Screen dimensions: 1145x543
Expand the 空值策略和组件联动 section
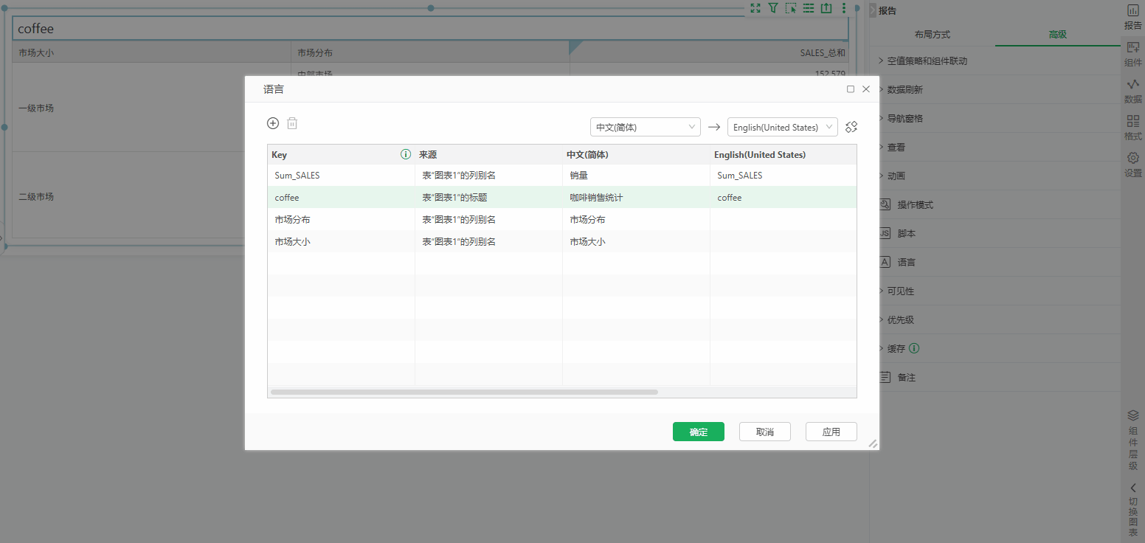tap(927, 61)
